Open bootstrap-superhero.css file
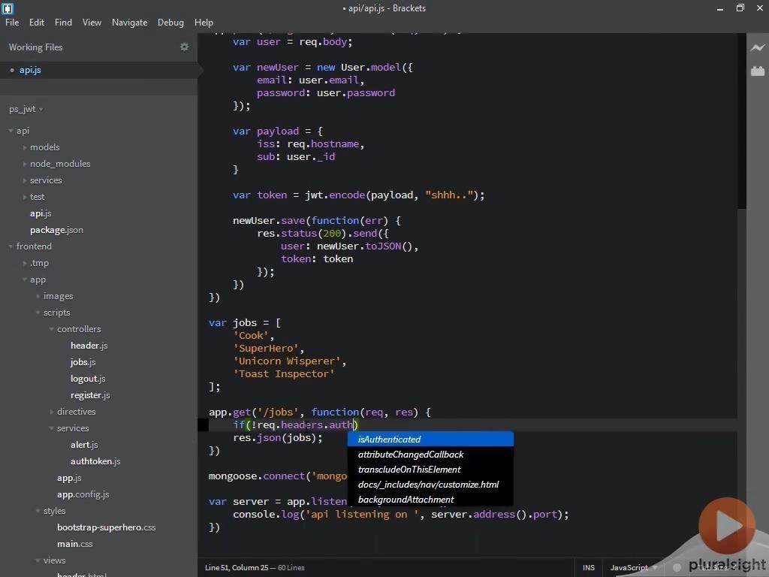 click(106, 527)
